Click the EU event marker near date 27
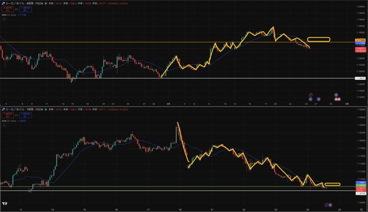The image size is (368, 212). pyautogui.click(x=318, y=99)
